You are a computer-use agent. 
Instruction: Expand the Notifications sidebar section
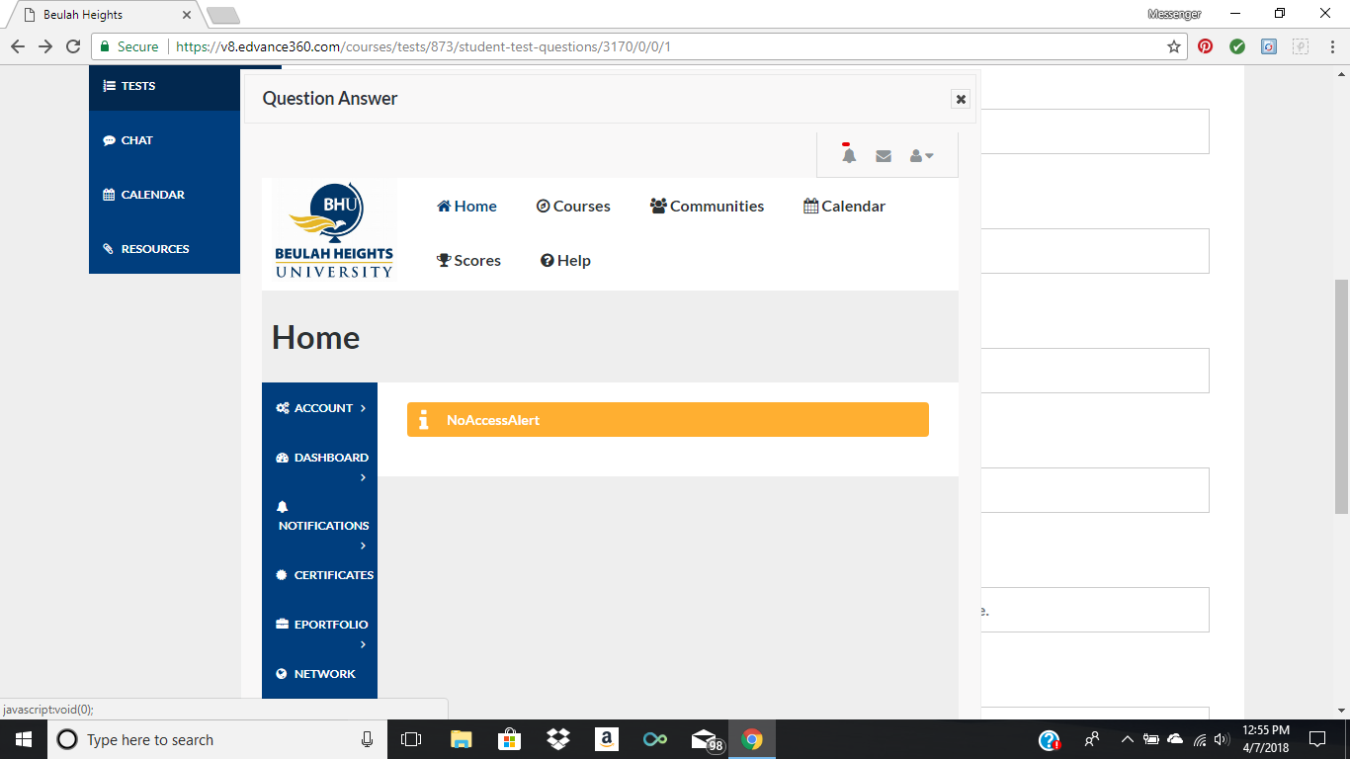coord(321,525)
